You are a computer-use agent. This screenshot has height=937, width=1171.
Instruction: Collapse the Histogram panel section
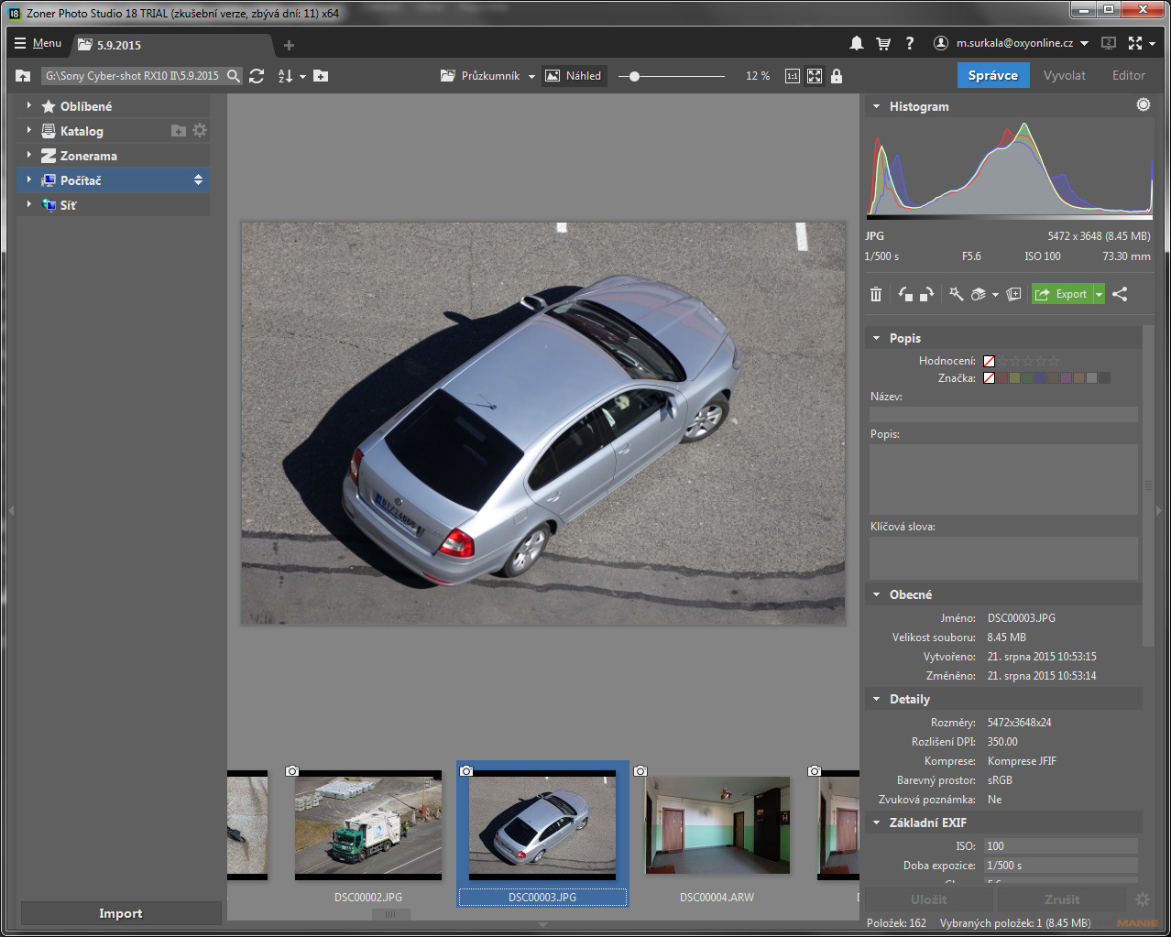coord(877,107)
